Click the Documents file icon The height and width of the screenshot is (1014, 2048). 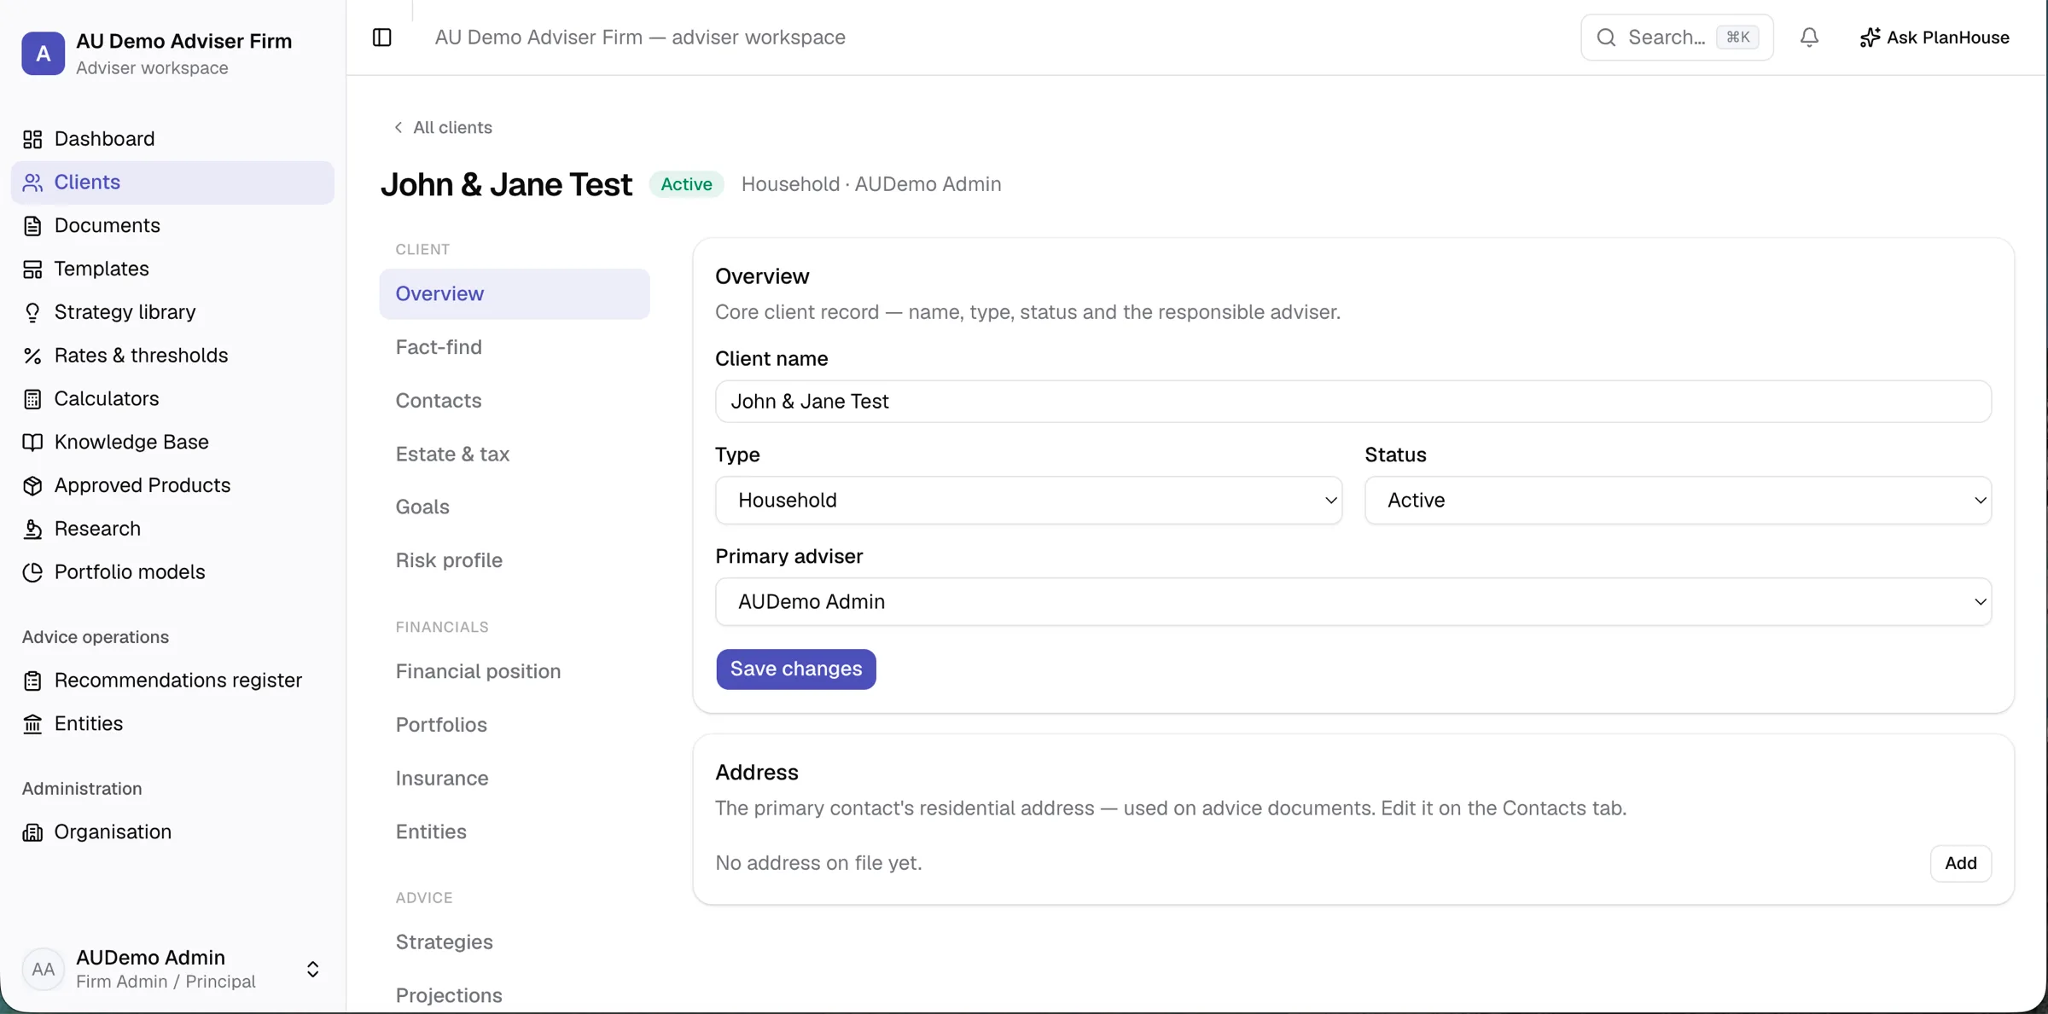tap(32, 226)
